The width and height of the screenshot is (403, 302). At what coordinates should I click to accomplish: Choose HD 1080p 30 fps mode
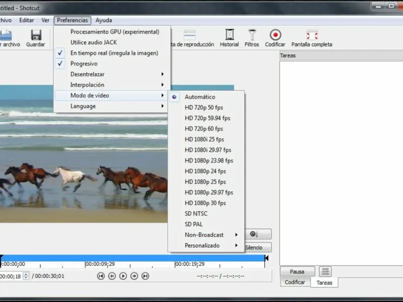click(x=205, y=203)
